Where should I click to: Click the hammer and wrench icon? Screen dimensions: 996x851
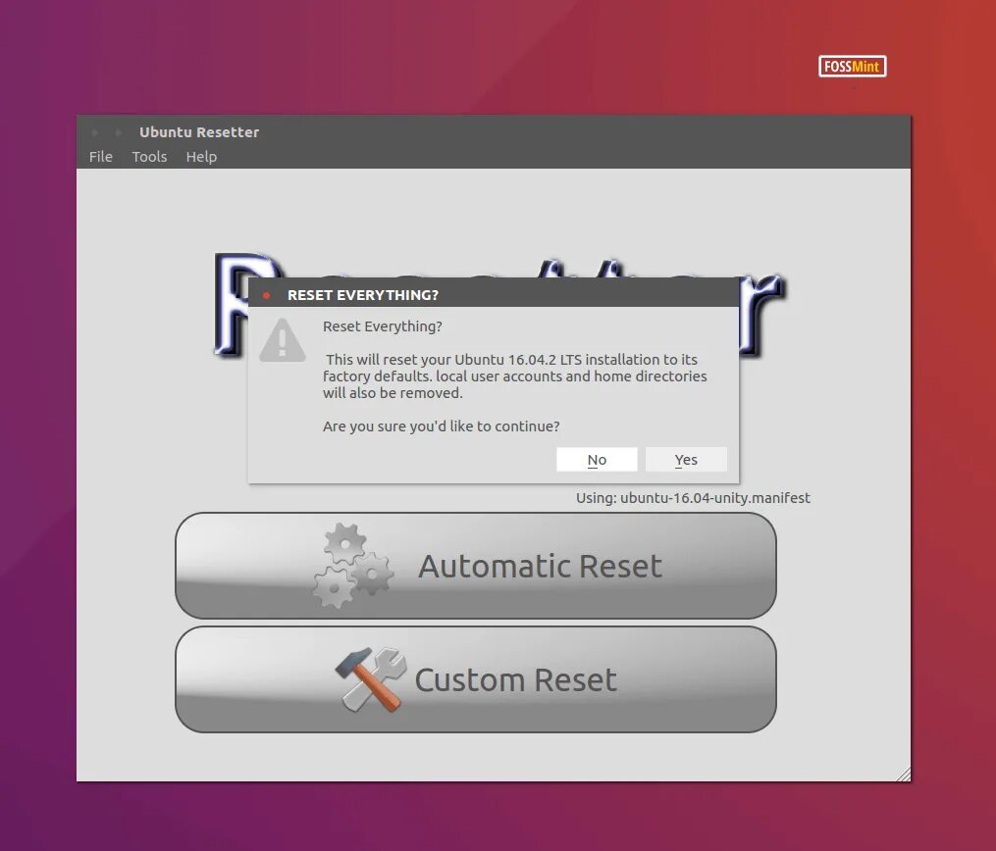point(370,679)
